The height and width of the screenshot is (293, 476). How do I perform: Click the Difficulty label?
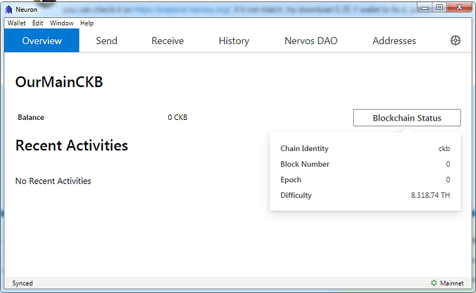296,195
